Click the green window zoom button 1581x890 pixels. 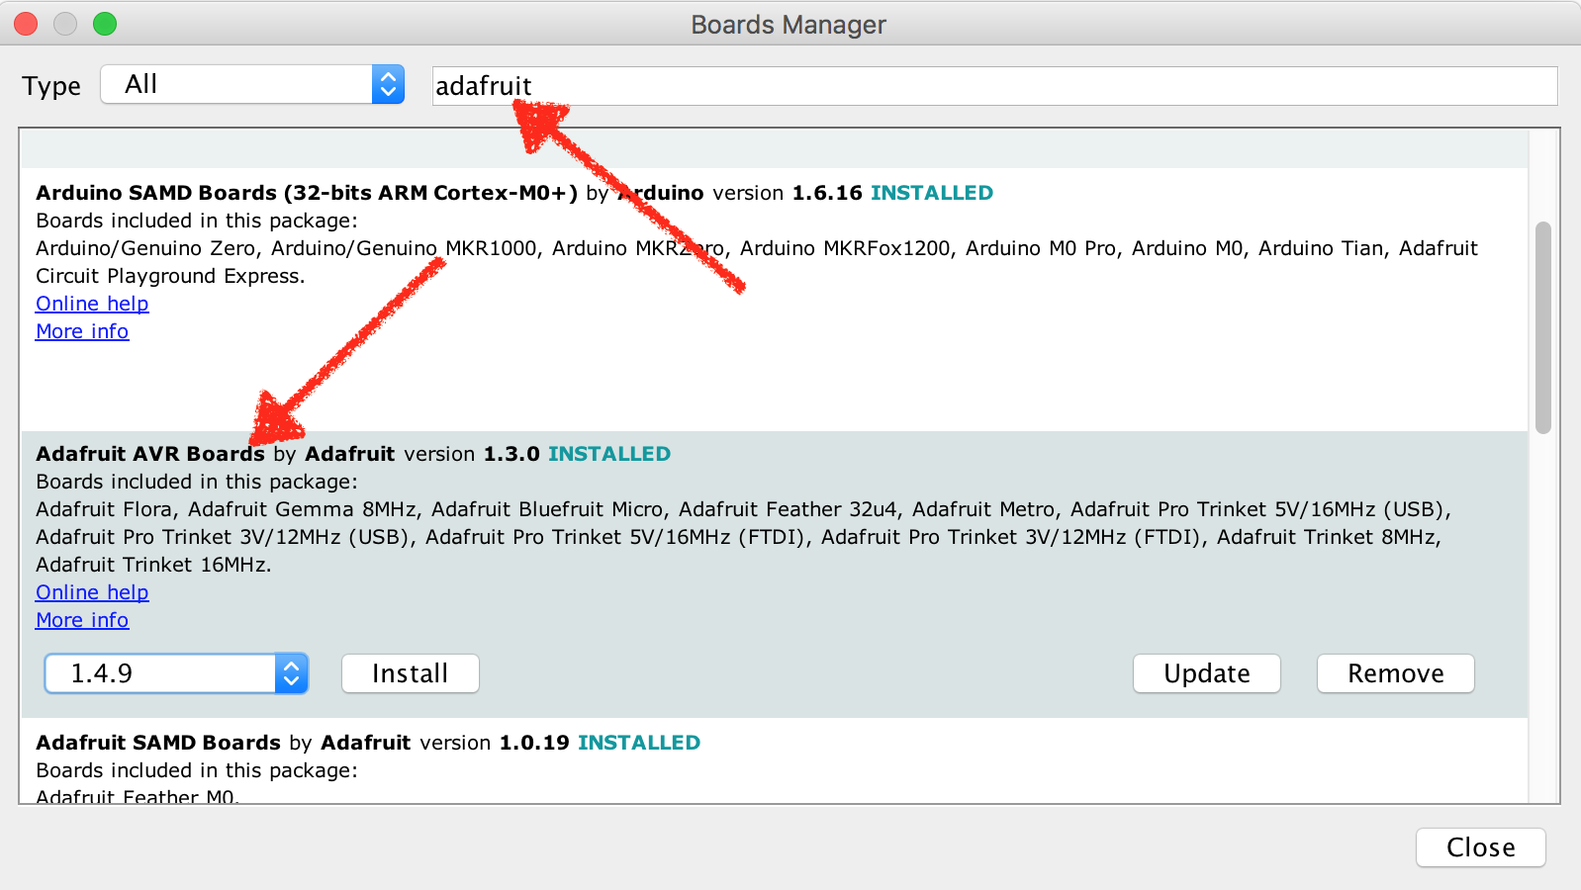pos(105,24)
